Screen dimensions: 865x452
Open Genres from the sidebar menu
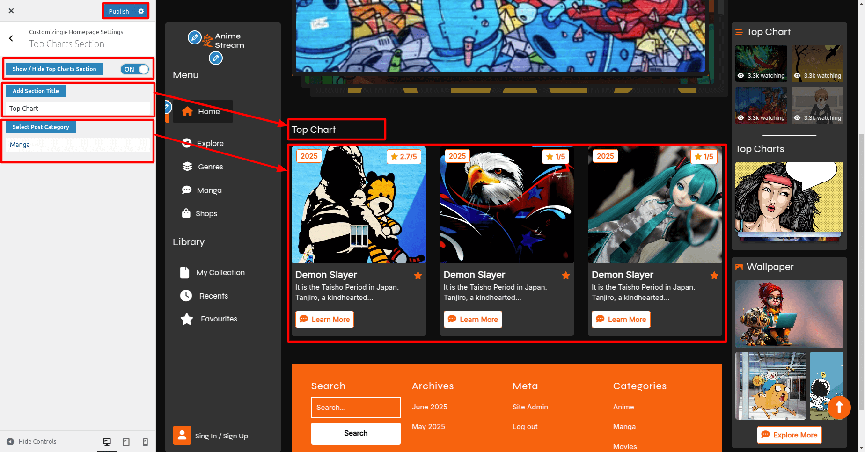coord(210,167)
